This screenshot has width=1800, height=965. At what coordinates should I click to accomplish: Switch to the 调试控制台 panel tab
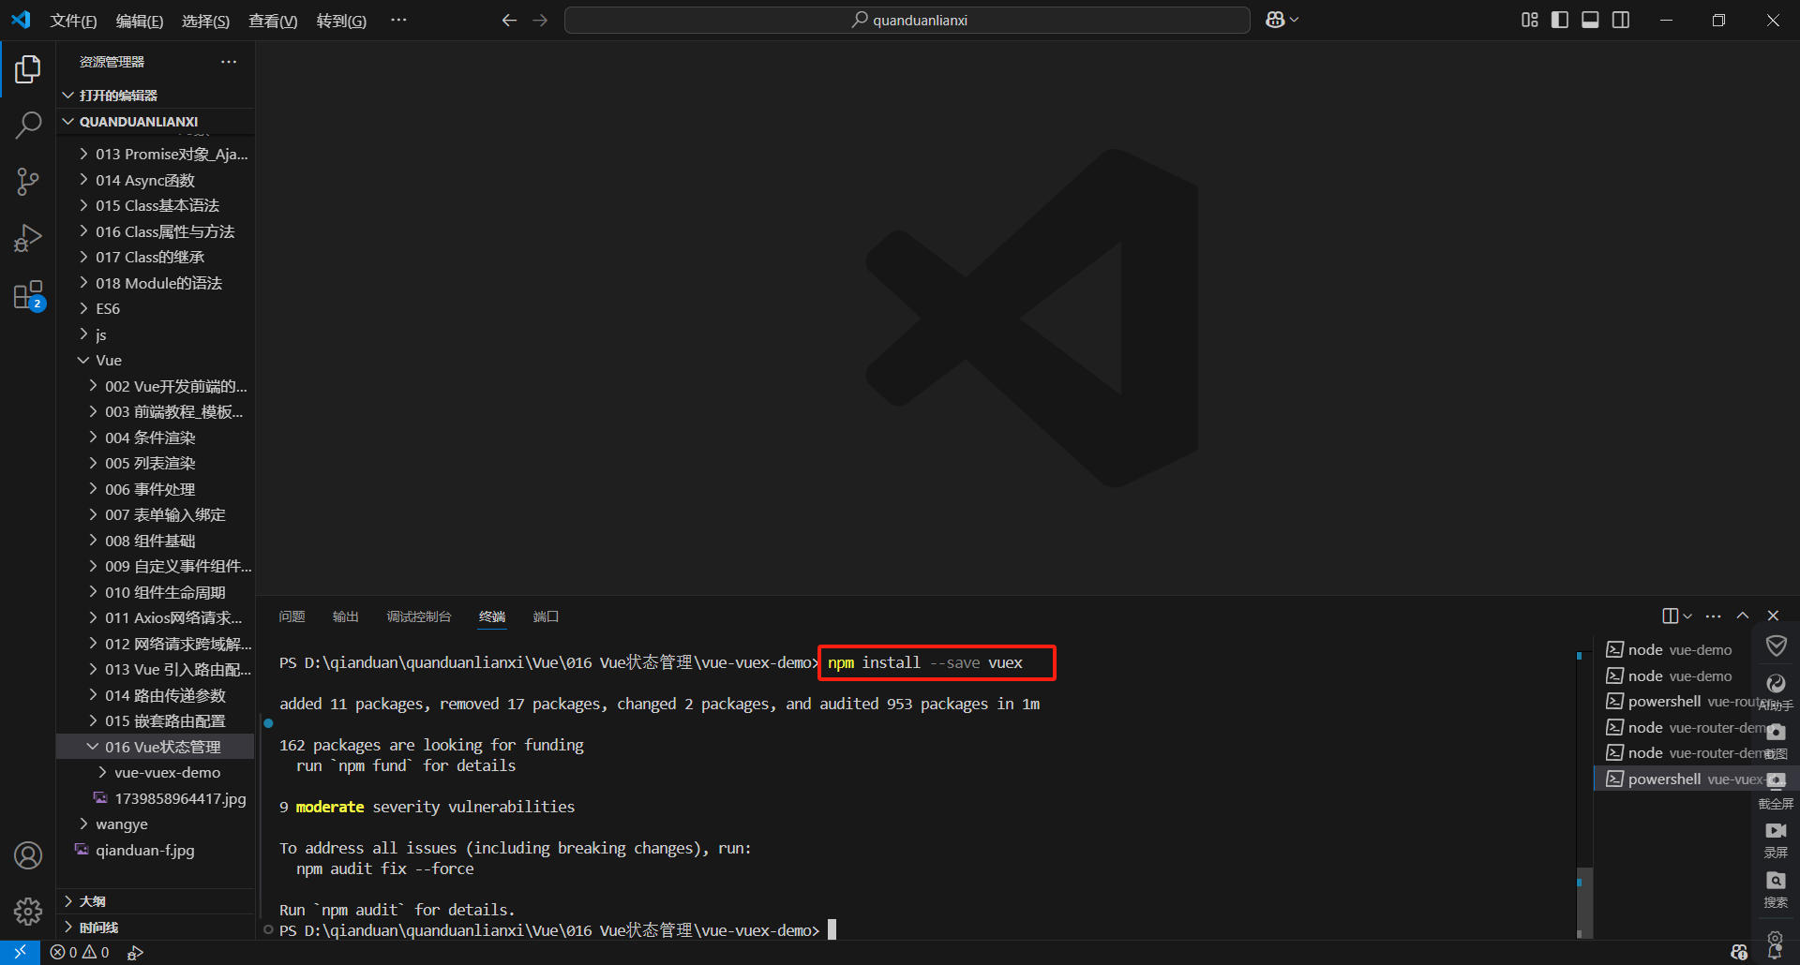click(x=419, y=616)
